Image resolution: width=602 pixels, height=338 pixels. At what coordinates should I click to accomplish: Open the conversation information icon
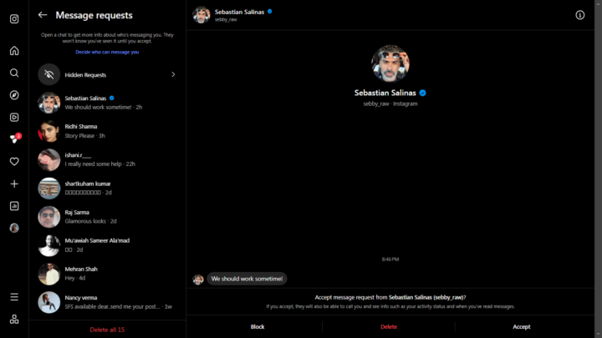580,15
